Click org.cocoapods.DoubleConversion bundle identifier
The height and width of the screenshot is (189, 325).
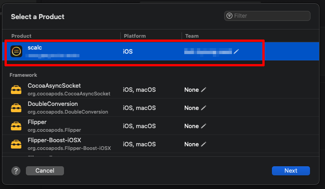point(68,112)
